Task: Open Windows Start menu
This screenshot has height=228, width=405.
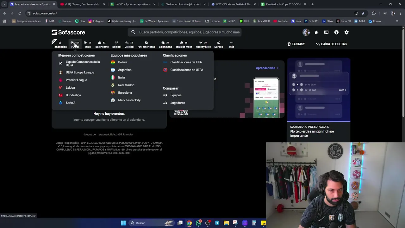Action: 123,223
